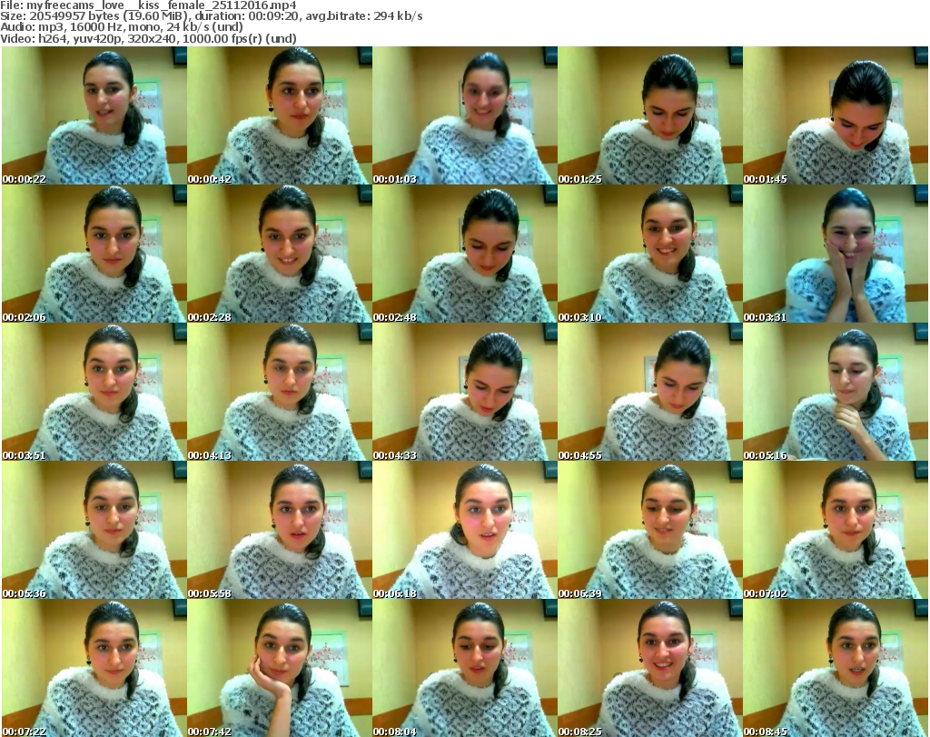Click the frame marked 00:05:58

click(x=279, y=530)
